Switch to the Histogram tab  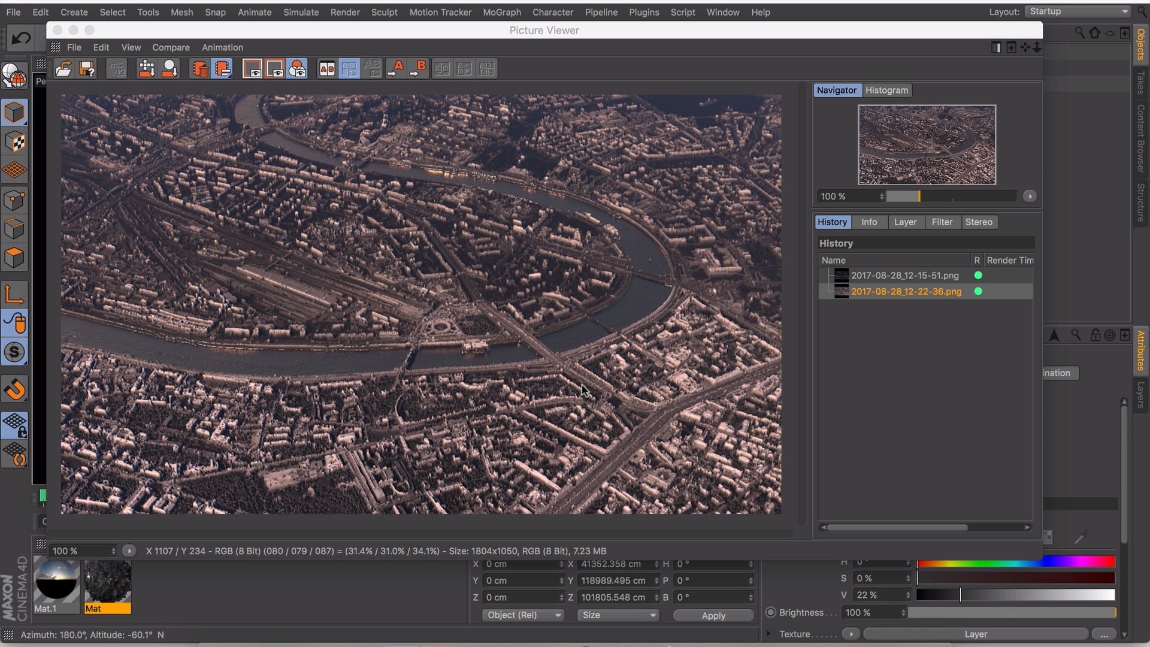point(886,90)
